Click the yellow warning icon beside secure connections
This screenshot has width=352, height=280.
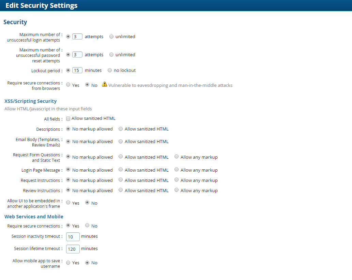(x=105, y=84)
